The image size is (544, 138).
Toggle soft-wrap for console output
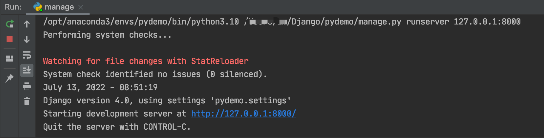pos(27,55)
